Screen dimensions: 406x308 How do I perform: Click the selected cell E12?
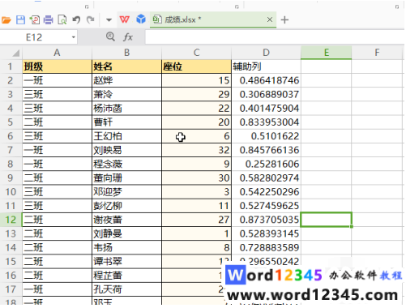tap(326, 220)
